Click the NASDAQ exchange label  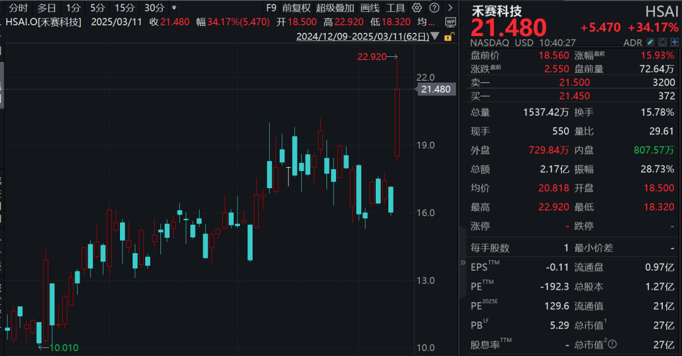point(489,42)
